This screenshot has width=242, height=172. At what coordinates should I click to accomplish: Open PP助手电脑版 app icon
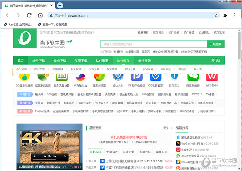(137, 77)
